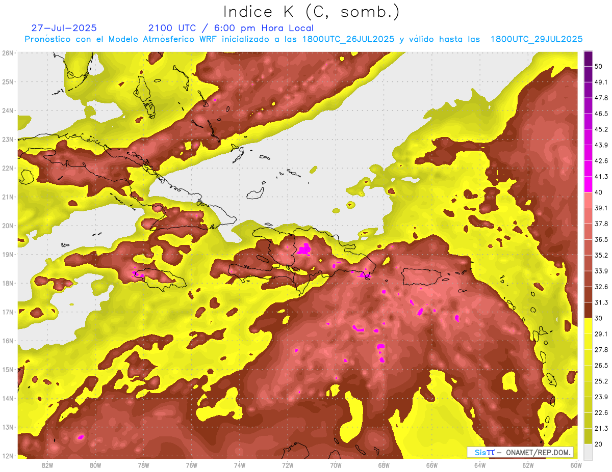Screen dimensions: 612x472
Task: Click colorbar value "25.2"
Action: tap(601, 381)
